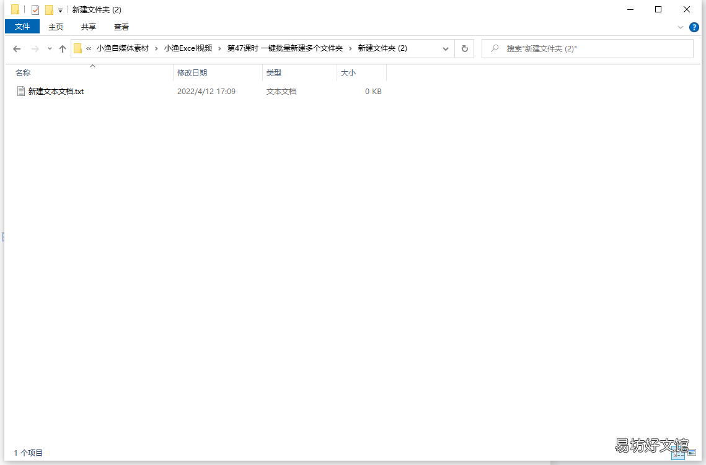Expand the chevron after 第47课时 一键批量新建多个文件夹
706x465 pixels.
pos(350,48)
